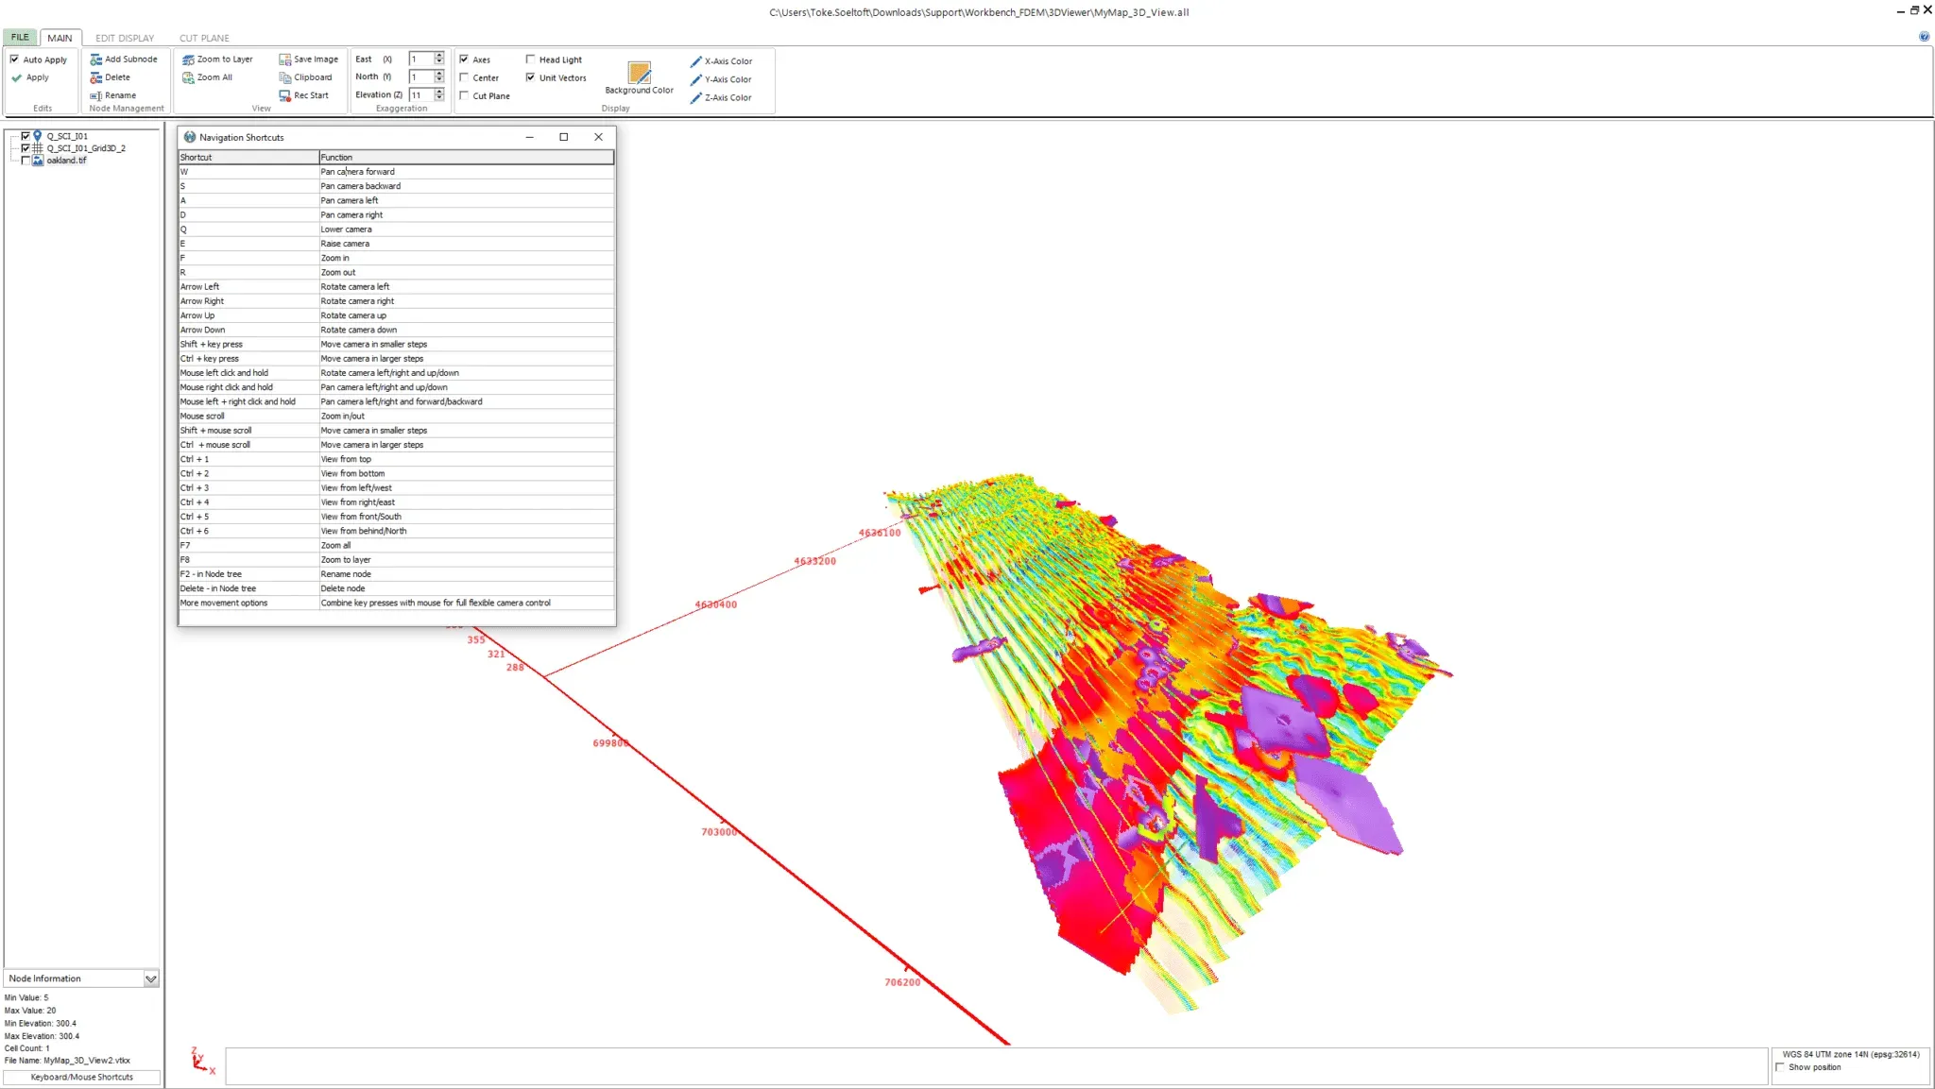Toggle the Cut Plane checkbox

tap(464, 95)
